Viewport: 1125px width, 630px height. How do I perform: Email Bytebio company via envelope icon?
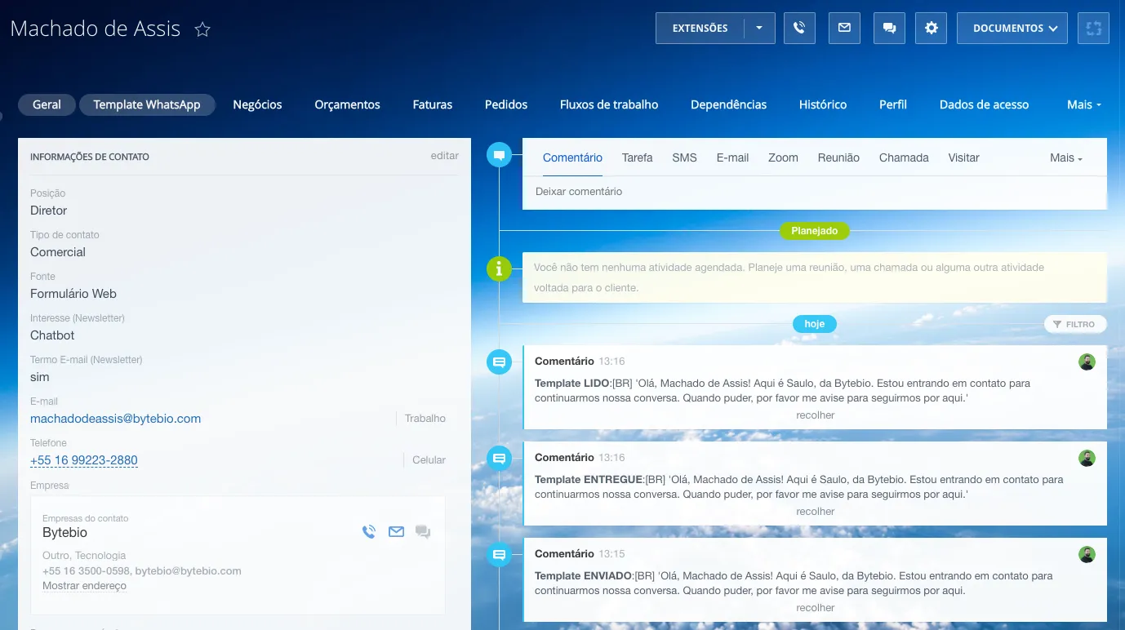tap(396, 532)
